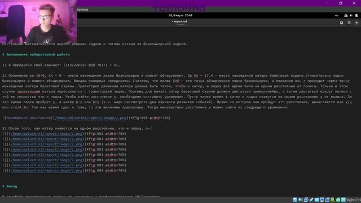Viewport: 361px width, 203px height.
Task: Click the power icon in GNOME top bar
Action: pos(356,15)
